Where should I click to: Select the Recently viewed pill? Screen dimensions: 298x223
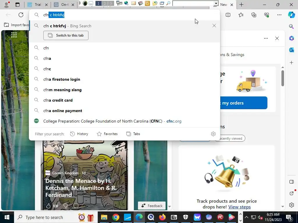230,139
